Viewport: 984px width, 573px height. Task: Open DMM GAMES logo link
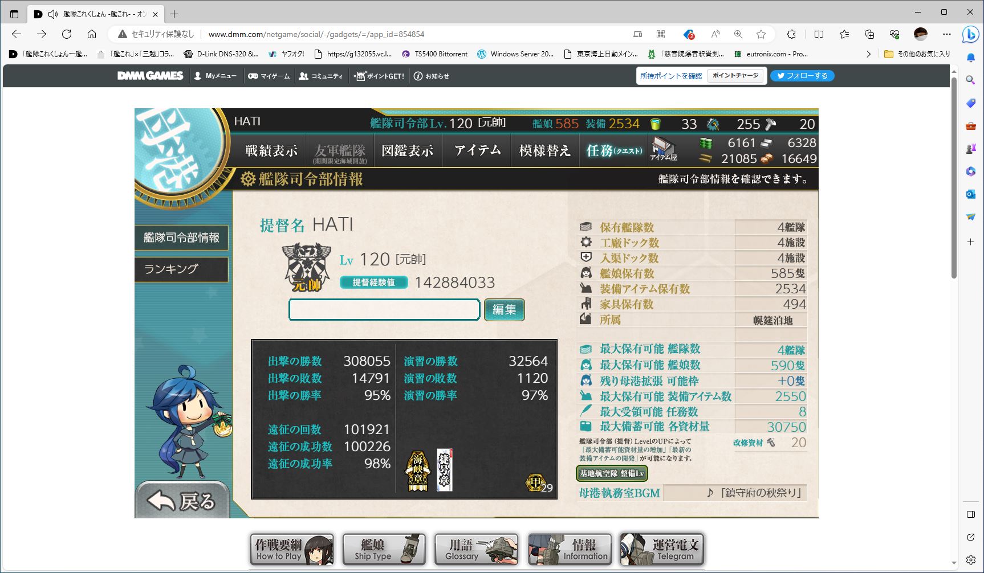(x=150, y=76)
